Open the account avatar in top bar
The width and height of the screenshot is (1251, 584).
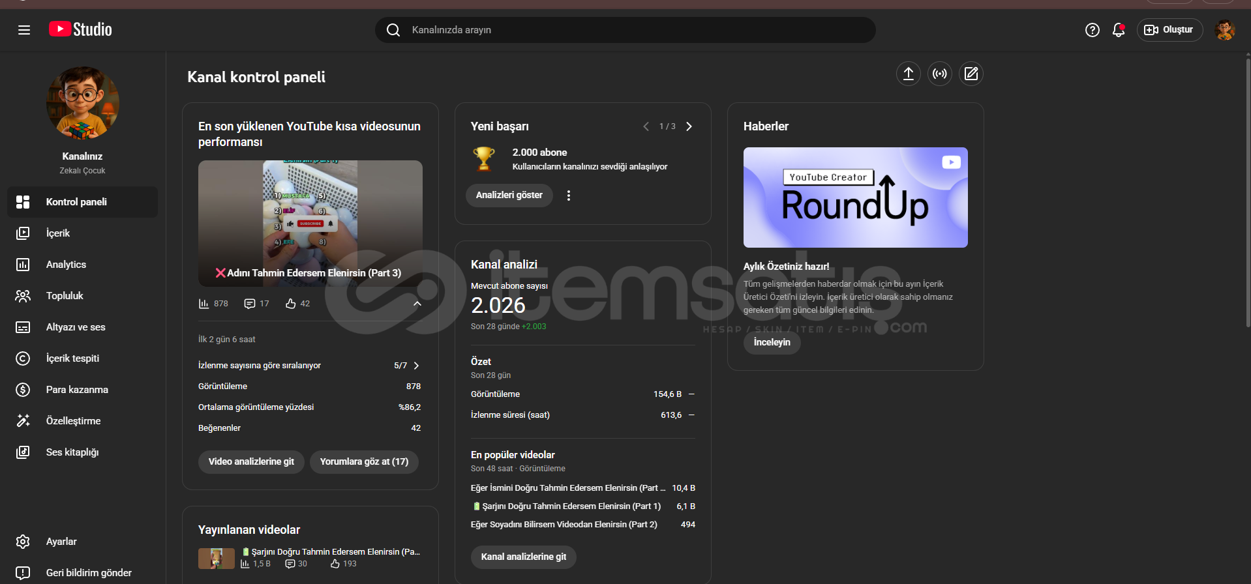[x=1224, y=30]
